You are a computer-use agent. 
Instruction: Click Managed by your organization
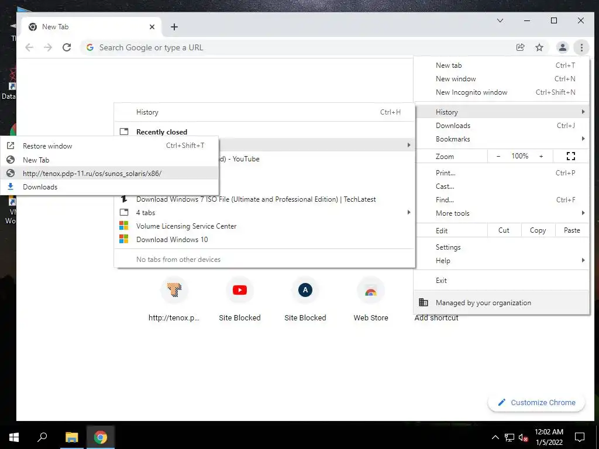coord(501,302)
